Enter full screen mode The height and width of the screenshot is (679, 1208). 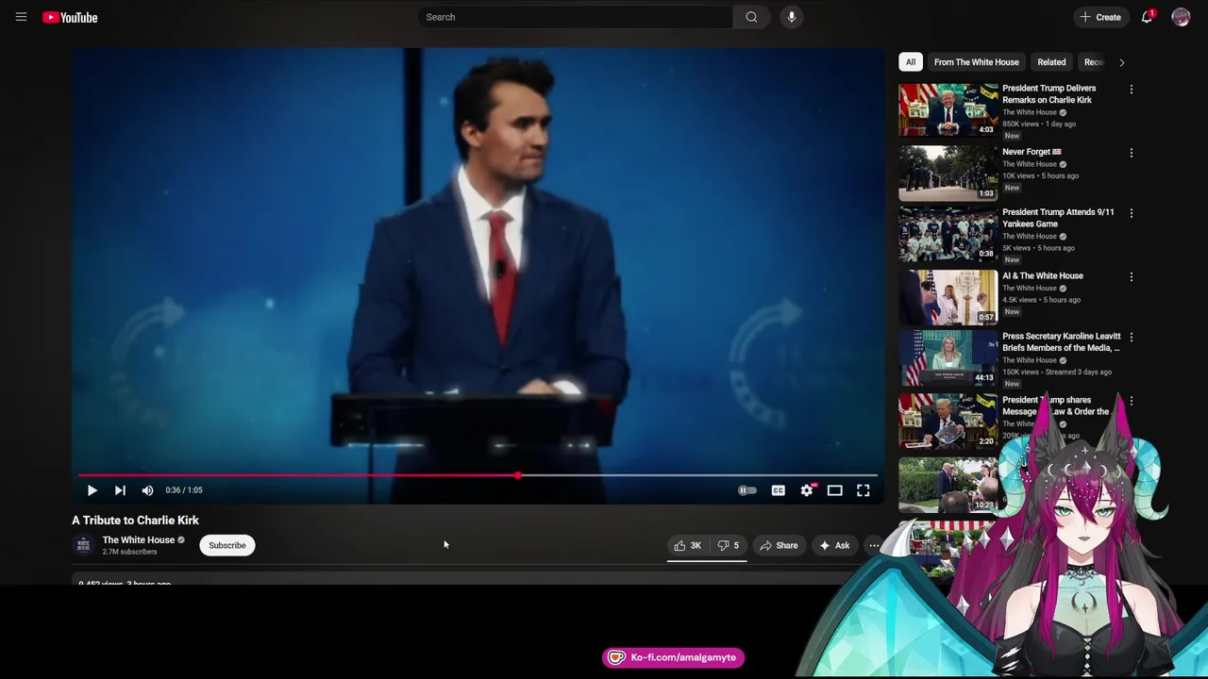(x=864, y=490)
